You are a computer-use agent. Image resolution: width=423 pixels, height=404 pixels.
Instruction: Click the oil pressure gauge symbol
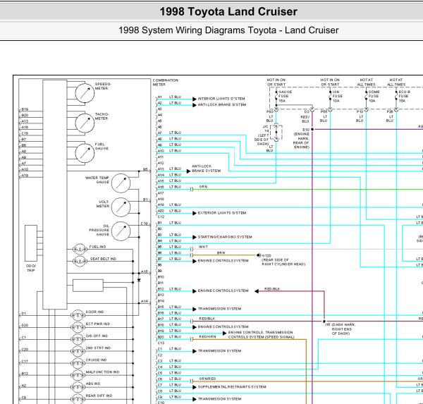click(121, 231)
